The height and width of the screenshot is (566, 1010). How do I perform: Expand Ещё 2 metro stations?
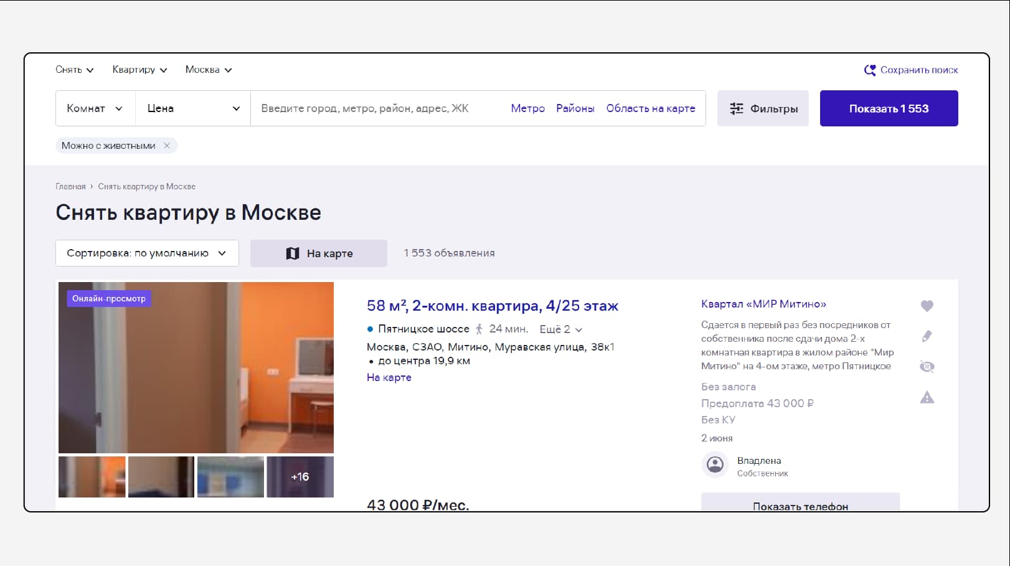(x=561, y=329)
